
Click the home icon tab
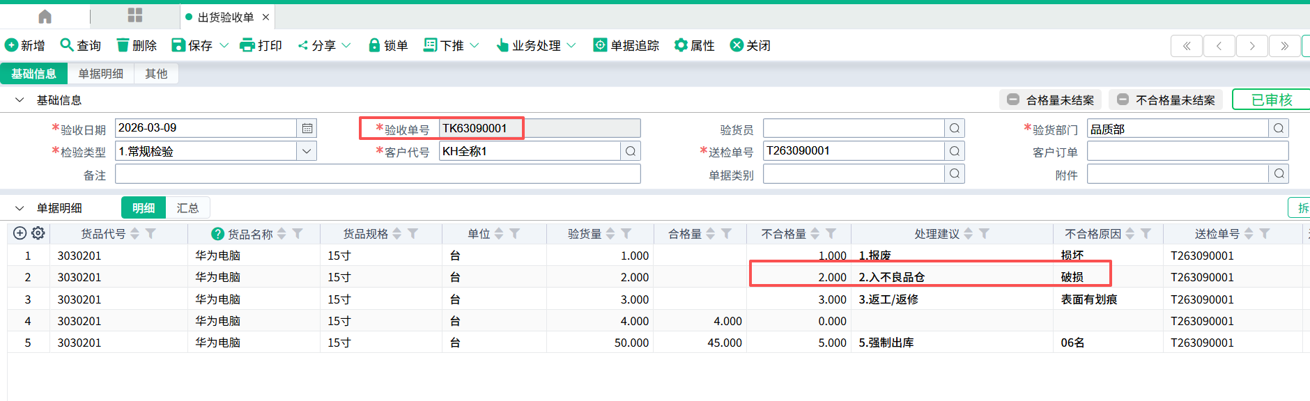point(45,17)
